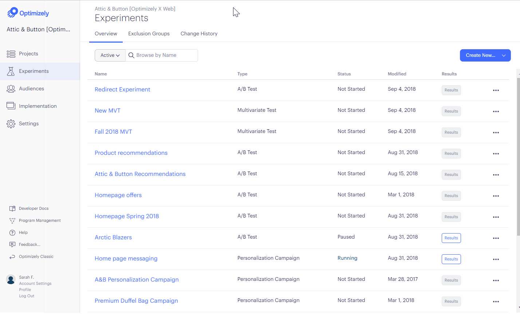Open Homepage Spring 2018 experiment

(127, 216)
